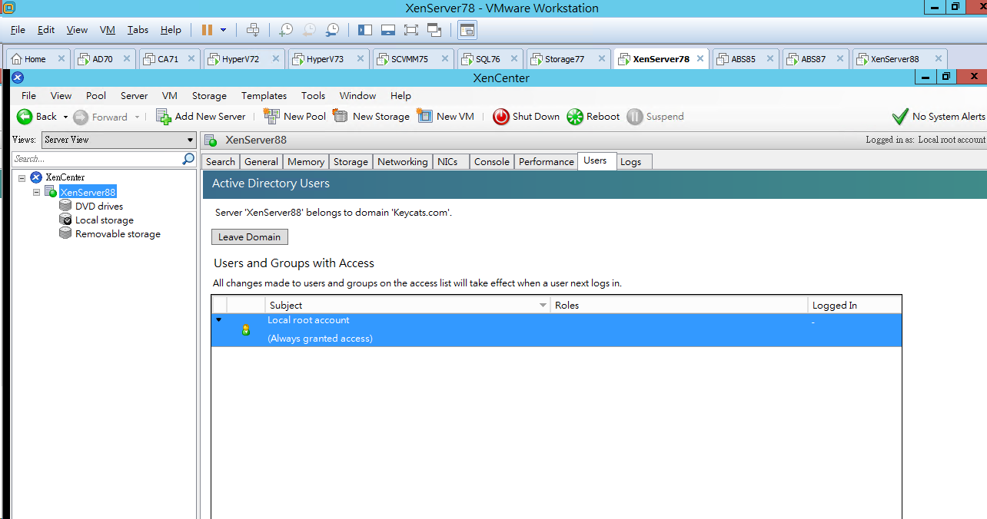The width and height of the screenshot is (987, 519).
Task: Click the VMware Unity mode icon
Action: coord(434,30)
